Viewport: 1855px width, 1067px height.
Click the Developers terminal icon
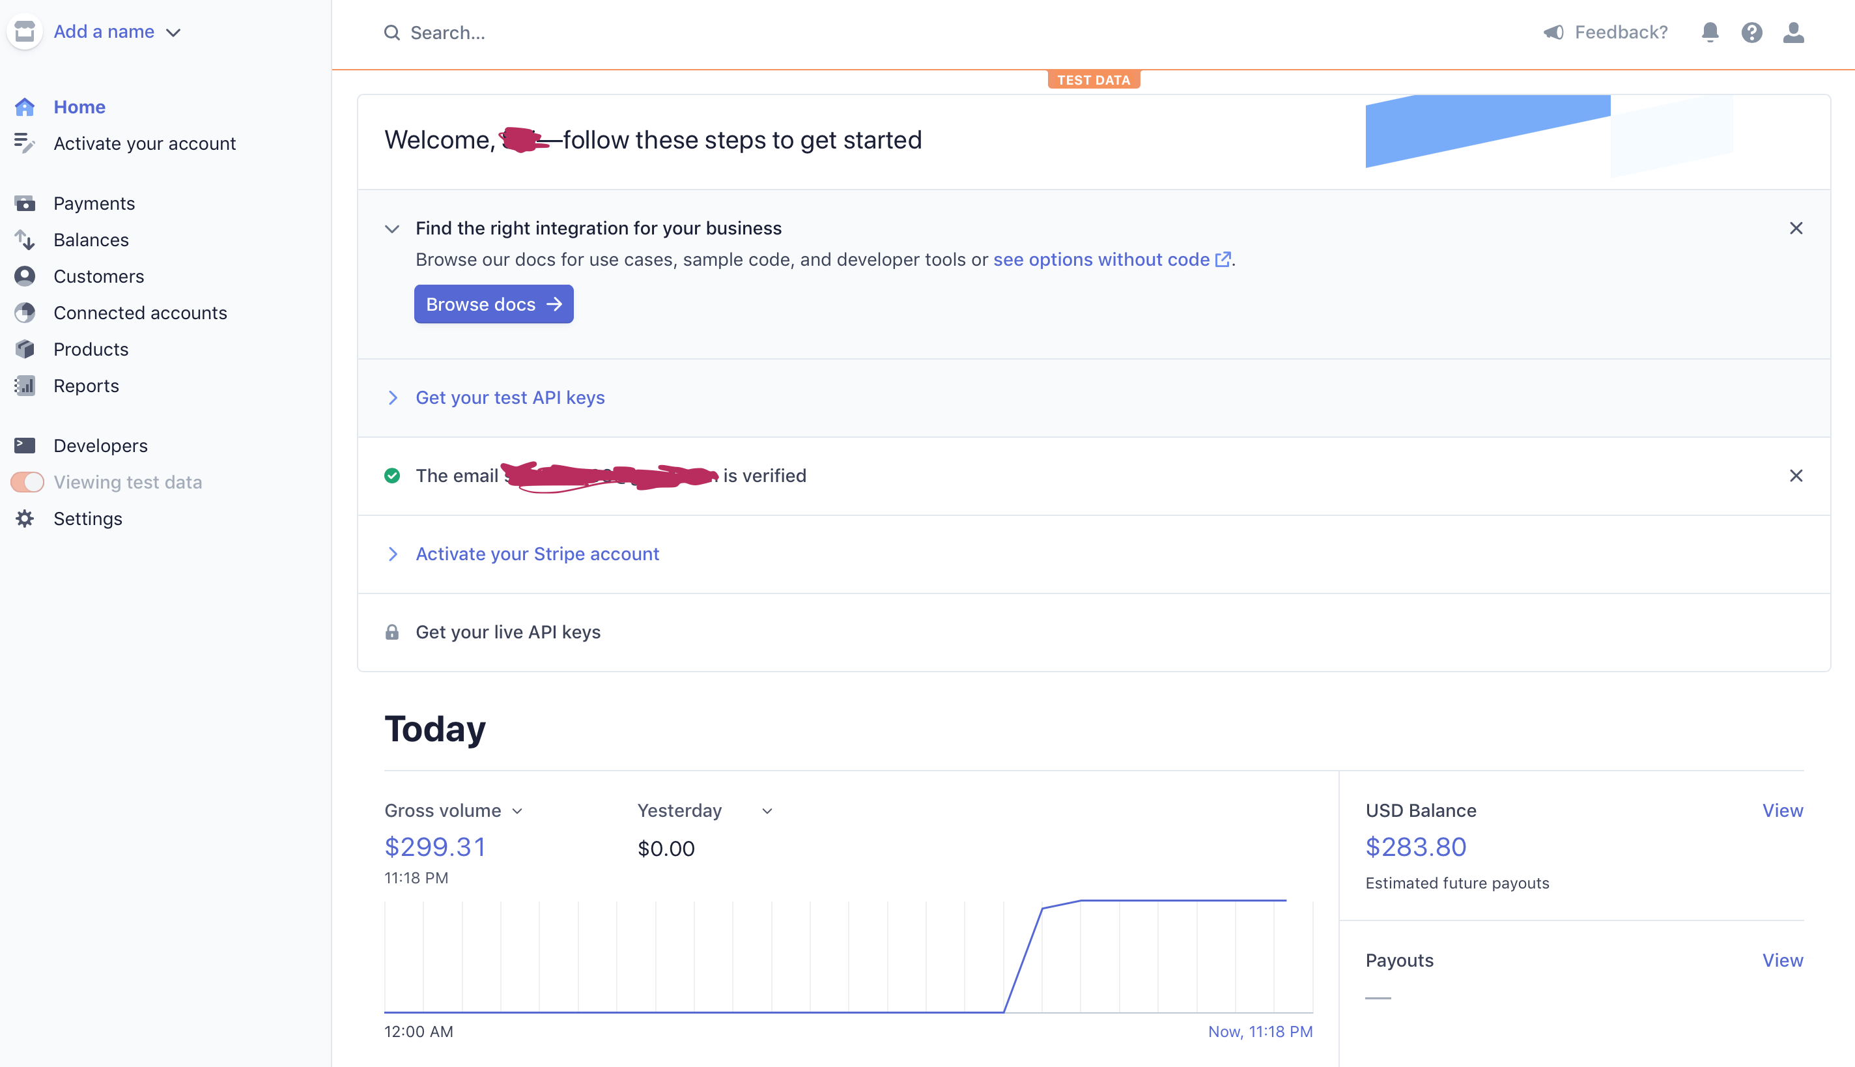25,446
